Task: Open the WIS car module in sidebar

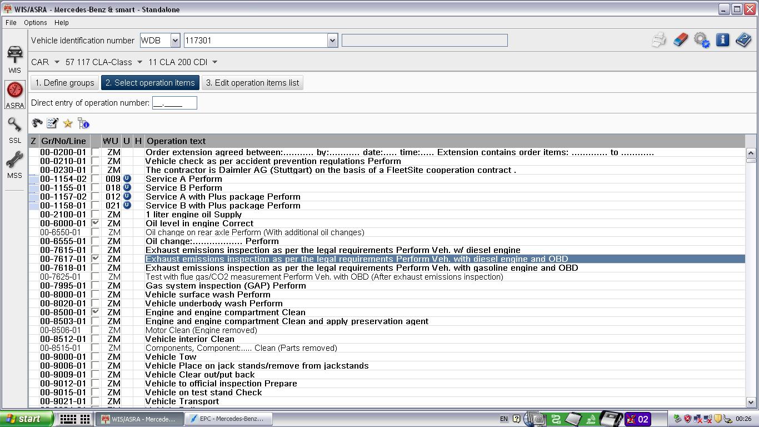Action: 15,59
